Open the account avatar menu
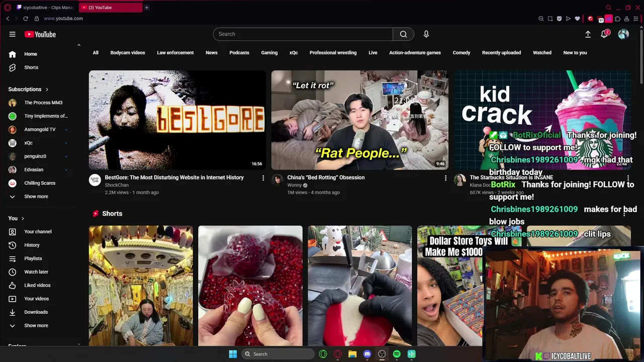Screen dimensions: 644x362 pyautogui.click(x=623, y=34)
